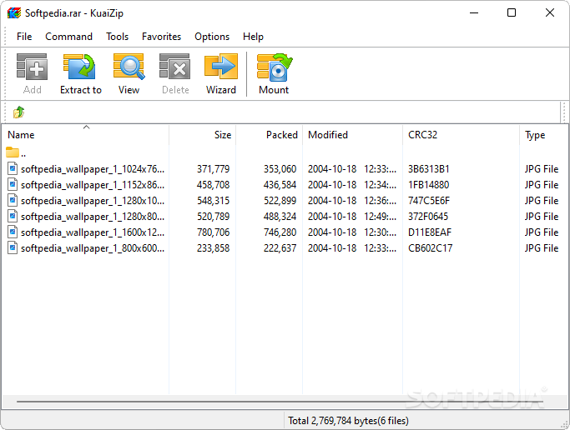Click the Delete toolbar icon
This screenshot has height=430, width=570.
[x=175, y=67]
